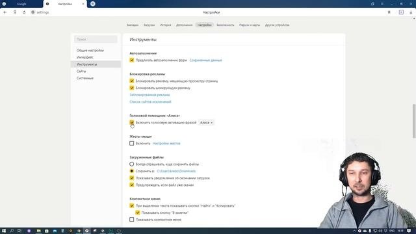Image resolution: width=416 pixels, height=234 pixels.
Task: Click the page vertical scrollbar thumb
Action: [414, 122]
